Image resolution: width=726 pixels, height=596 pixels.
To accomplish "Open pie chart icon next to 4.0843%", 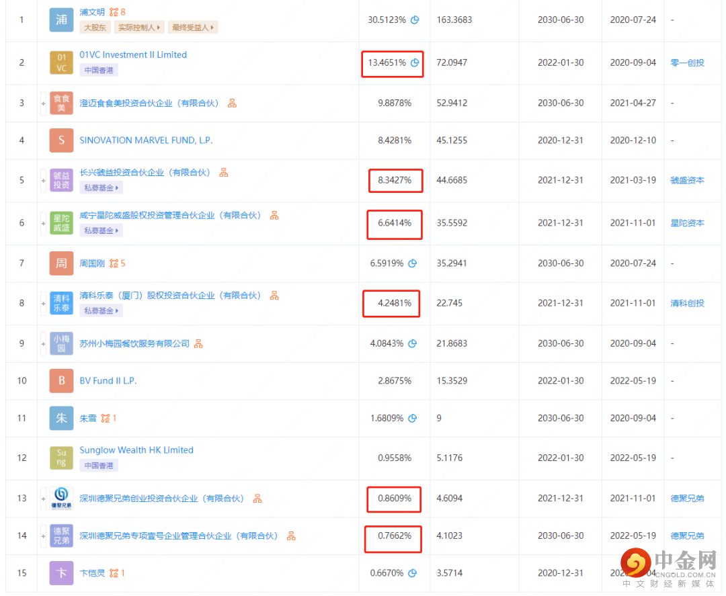I will (413, 343).
